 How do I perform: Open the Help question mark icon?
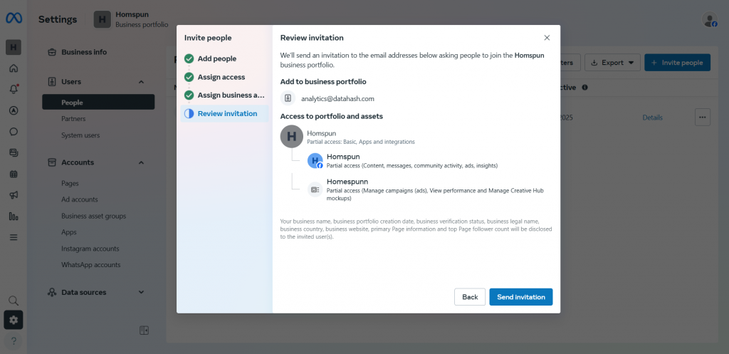point(14,341)
